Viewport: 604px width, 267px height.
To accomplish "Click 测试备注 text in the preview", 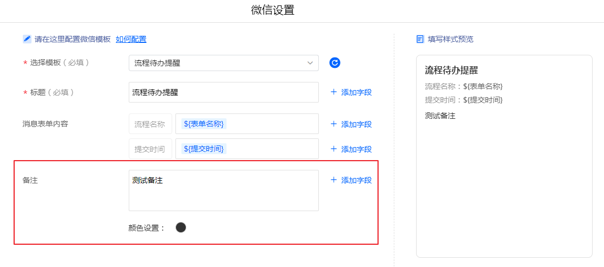I will [440, 116].
